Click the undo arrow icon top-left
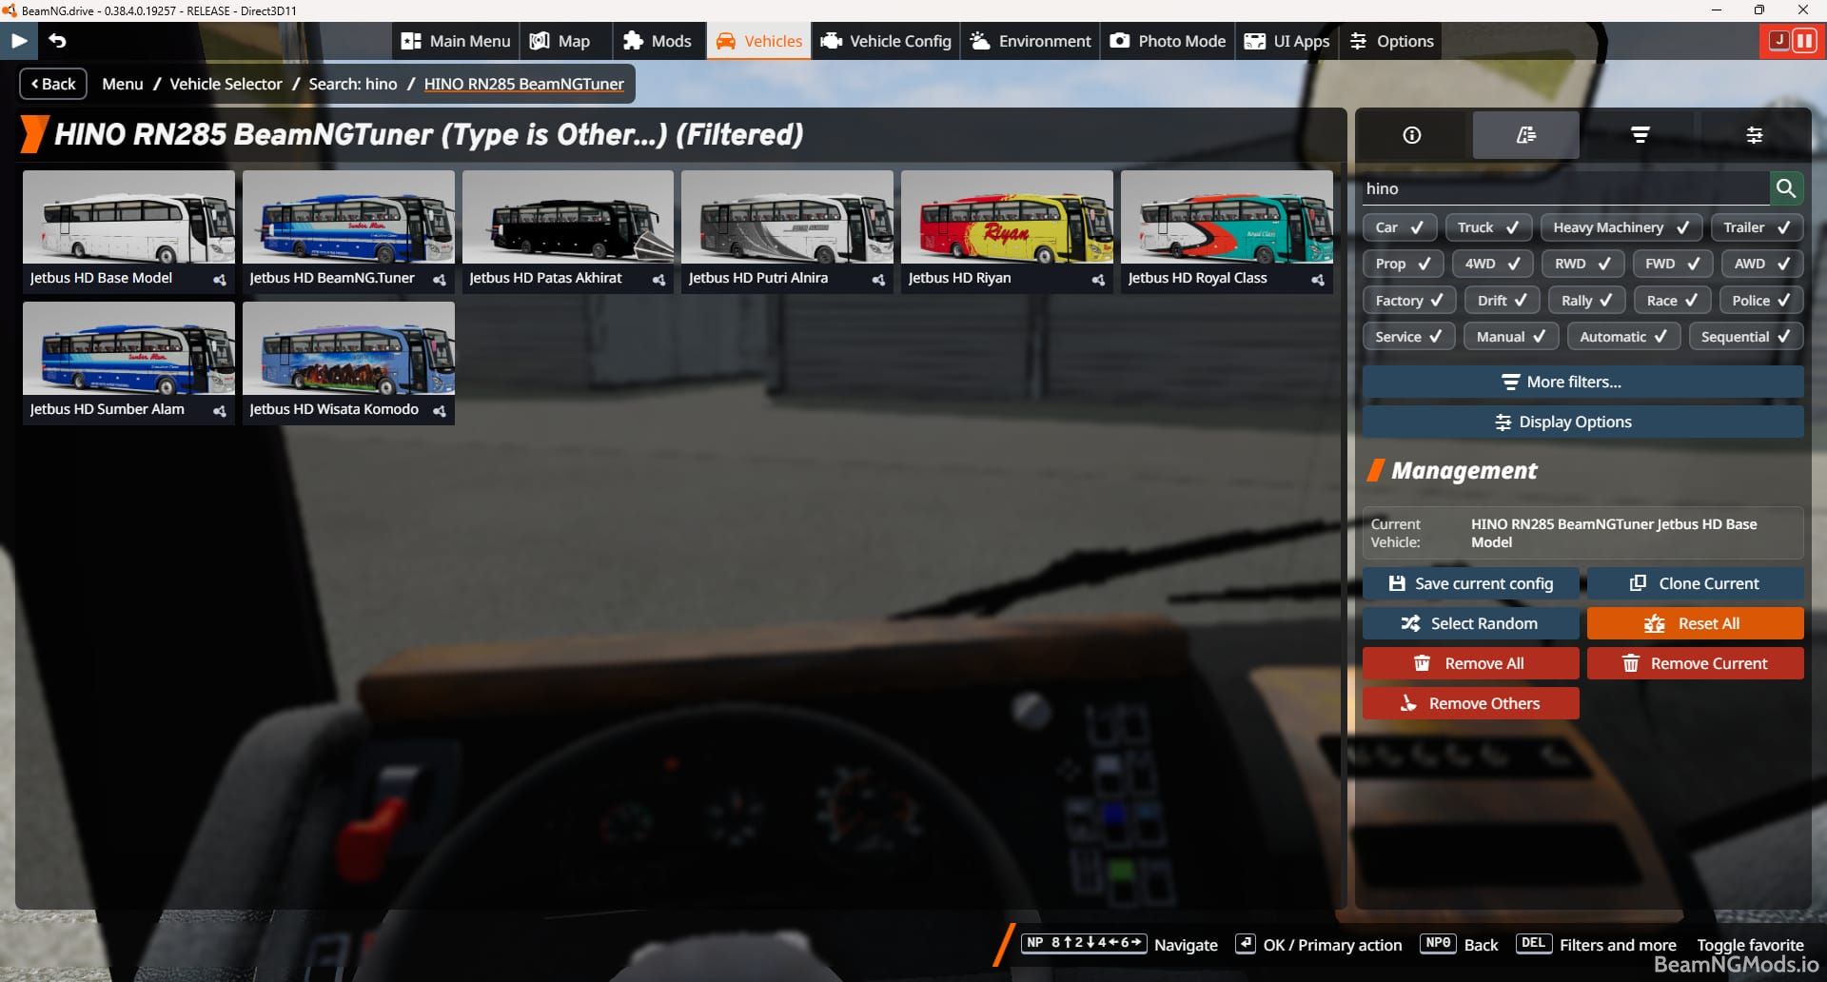Image resolution: width=1827 pixels, height=982 pixels. pyautogui.click(x=58, y=41)
